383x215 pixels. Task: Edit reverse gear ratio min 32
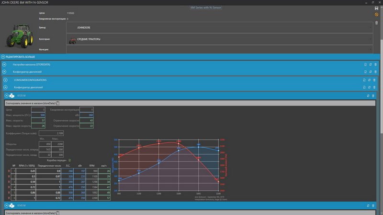click(45, 155)
